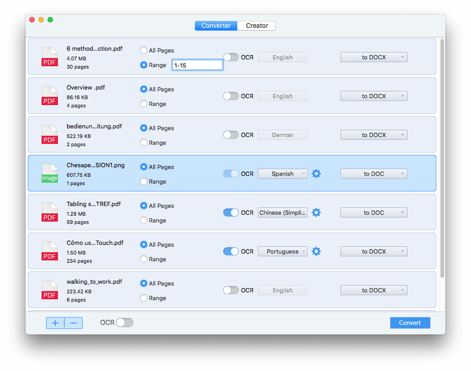The image size is (471, 371).
Task: Open settings gear beside Chinese (Simplified)
Action: [x=316, y=212]
